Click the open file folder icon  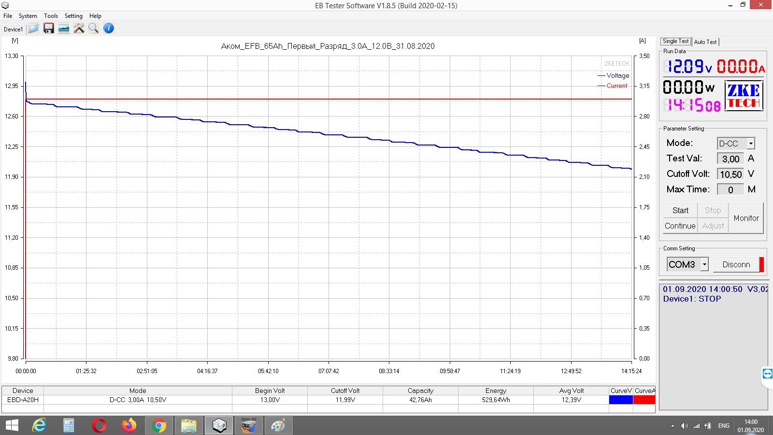point(33,29)
